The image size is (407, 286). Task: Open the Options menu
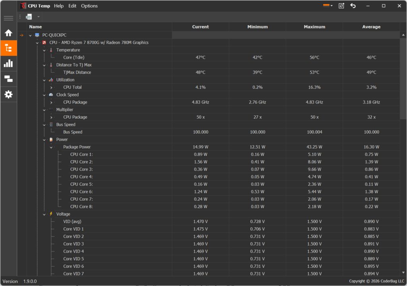click(89, 6)
